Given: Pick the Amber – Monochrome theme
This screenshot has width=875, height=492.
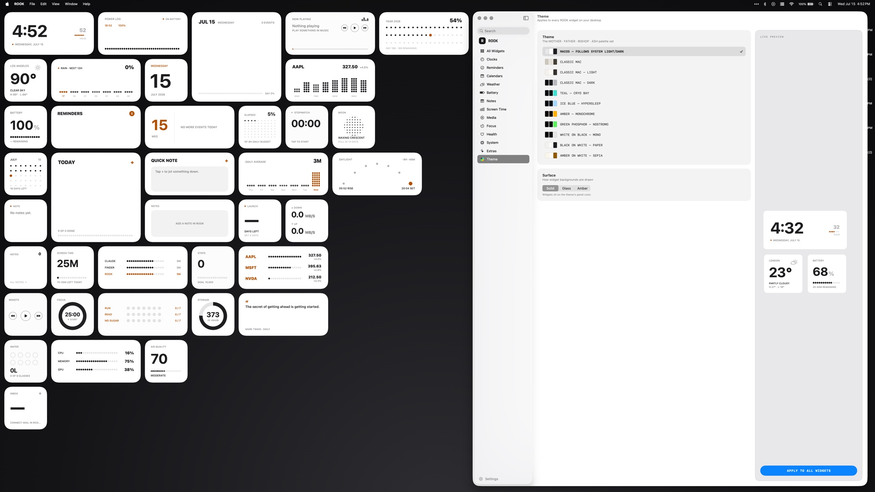Looking at the screenshot, I should (x=644, y=114).
